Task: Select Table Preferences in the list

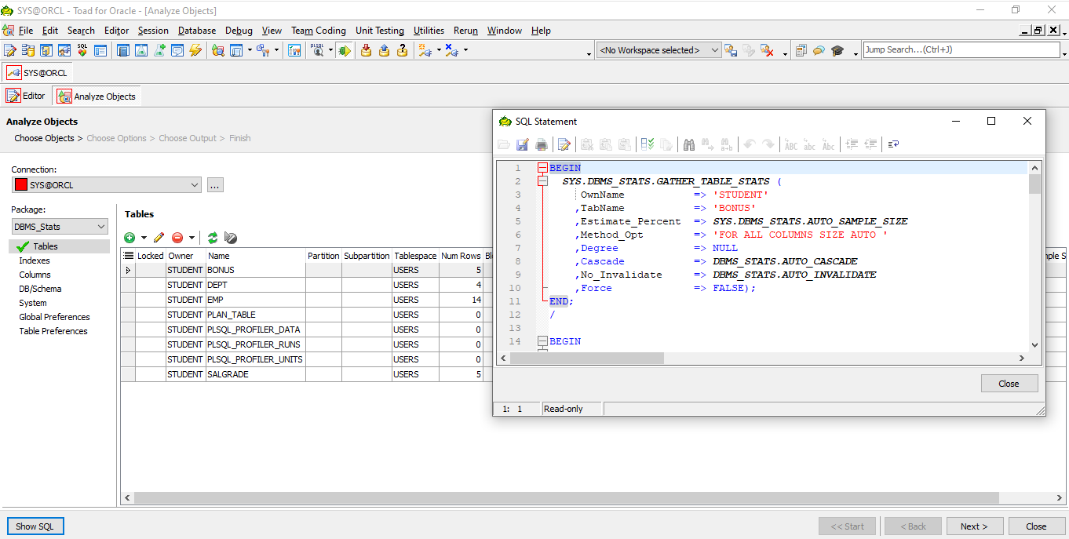Action: click(53, 331)
